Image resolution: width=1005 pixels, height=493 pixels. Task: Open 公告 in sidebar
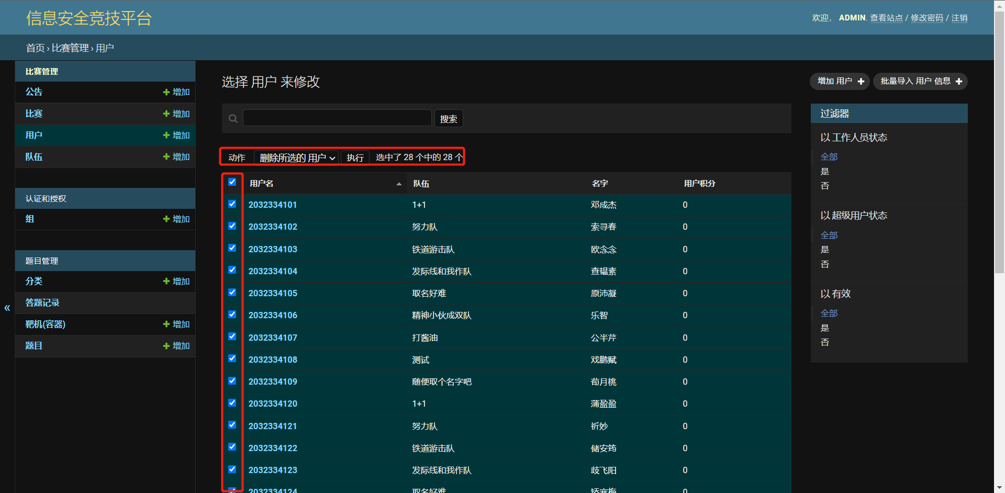[34, 92]
